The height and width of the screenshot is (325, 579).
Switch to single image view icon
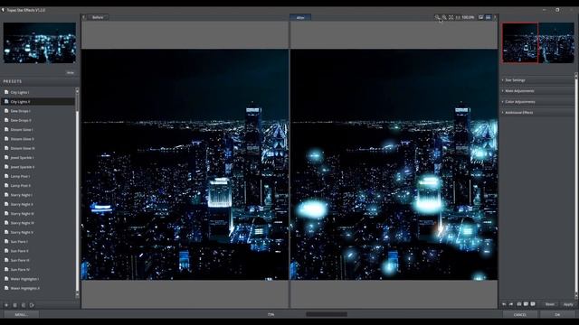(480, 17)
